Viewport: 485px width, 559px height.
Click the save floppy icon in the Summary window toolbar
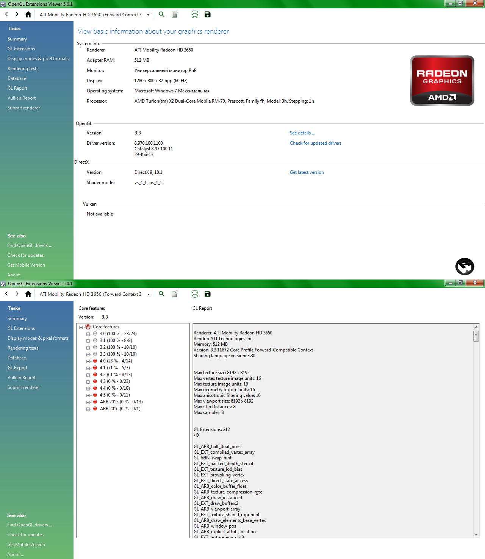(207, 14)
